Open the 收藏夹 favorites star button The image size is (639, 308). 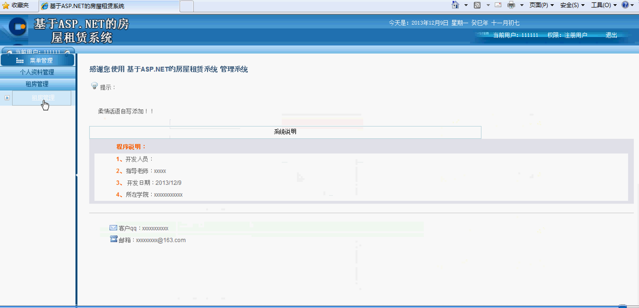pyautogui.click(x=16, y=5)
